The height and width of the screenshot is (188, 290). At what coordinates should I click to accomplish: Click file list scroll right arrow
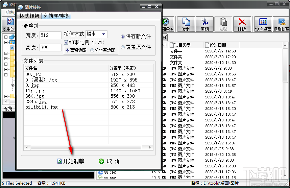pyautogui.click(x=150, y=147)
